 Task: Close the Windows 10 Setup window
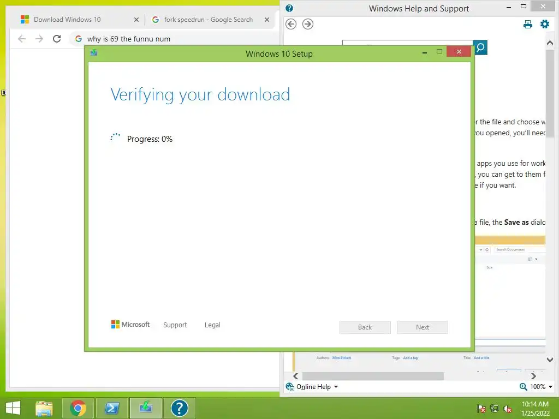click(459, 52)
